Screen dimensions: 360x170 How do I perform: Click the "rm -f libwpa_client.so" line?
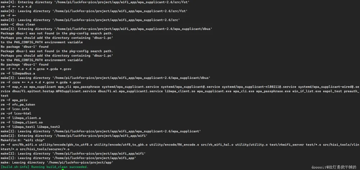point(22,122)
